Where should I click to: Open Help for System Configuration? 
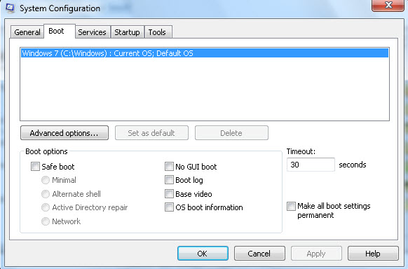[373, 254]
